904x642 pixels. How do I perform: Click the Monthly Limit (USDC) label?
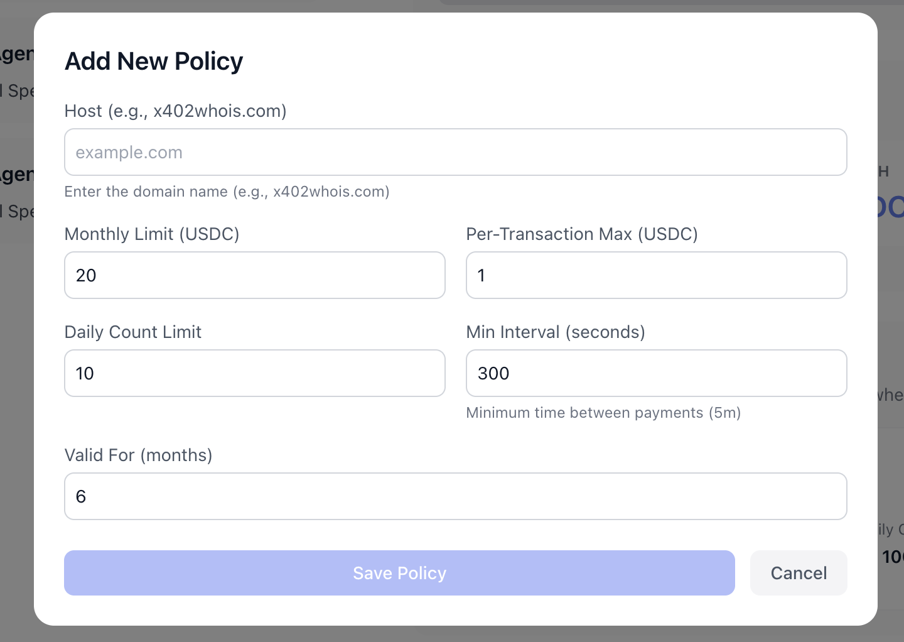[152, 234]
